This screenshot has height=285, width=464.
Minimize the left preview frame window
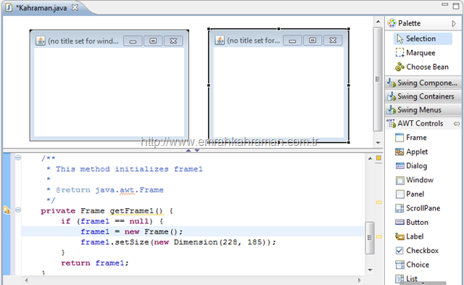tap(133, 41)
